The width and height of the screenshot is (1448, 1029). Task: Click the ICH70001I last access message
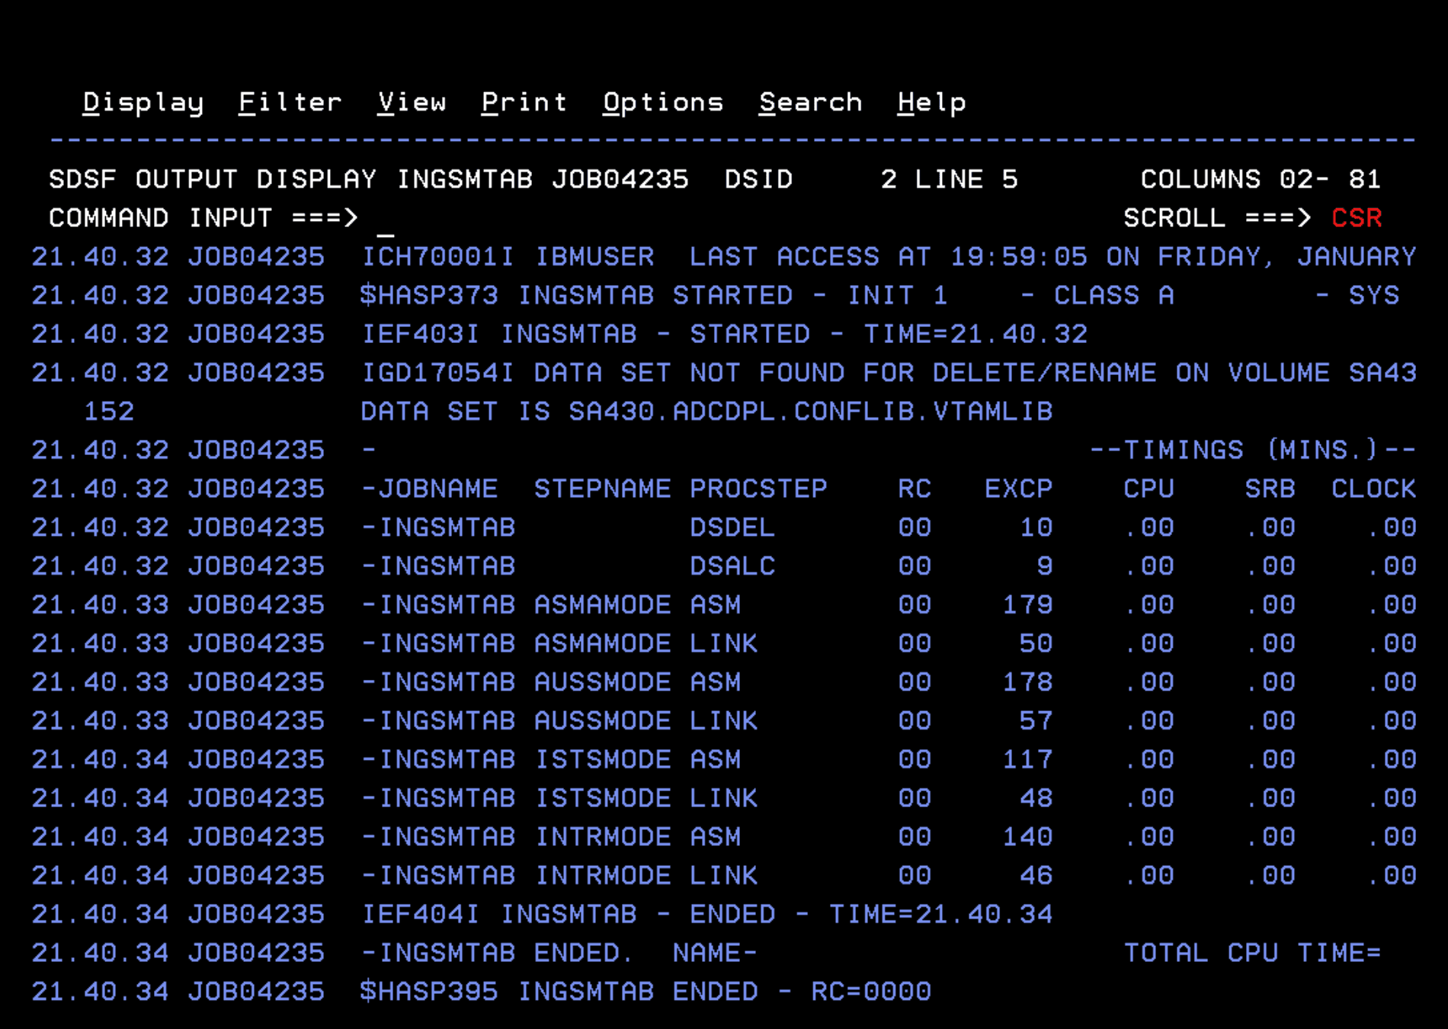pos(888,257)
